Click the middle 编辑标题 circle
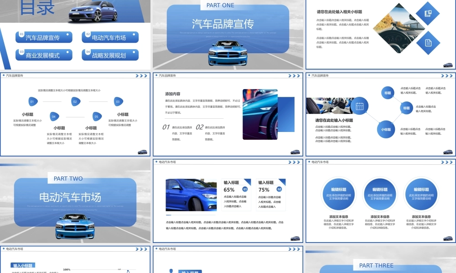This screenshot has height=273, width=456. click(380, 194)
